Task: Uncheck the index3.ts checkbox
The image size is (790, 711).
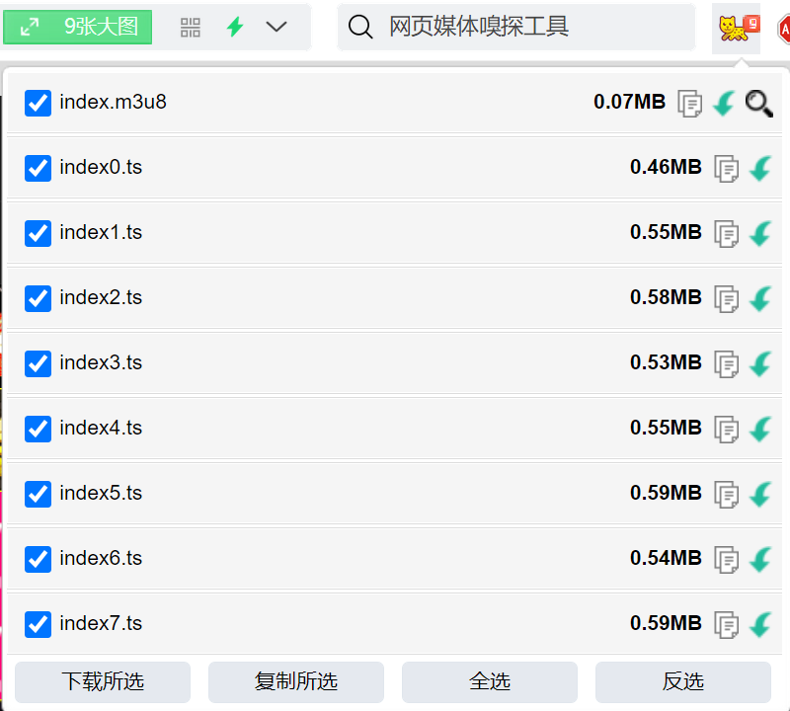Action: (x=38, y=363)
